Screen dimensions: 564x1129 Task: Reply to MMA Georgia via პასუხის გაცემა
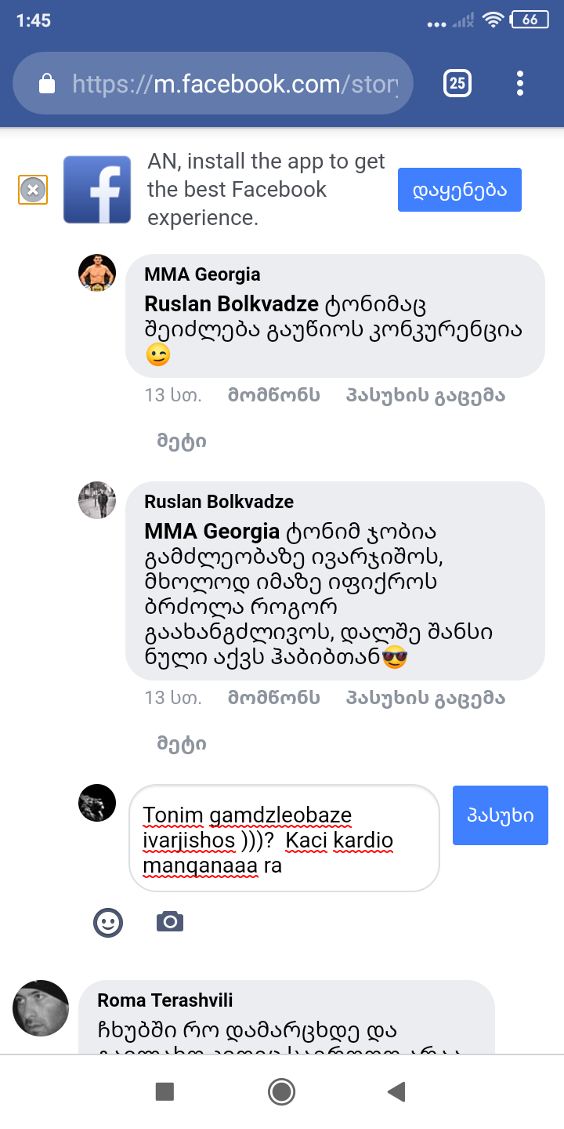pos(425,395)
